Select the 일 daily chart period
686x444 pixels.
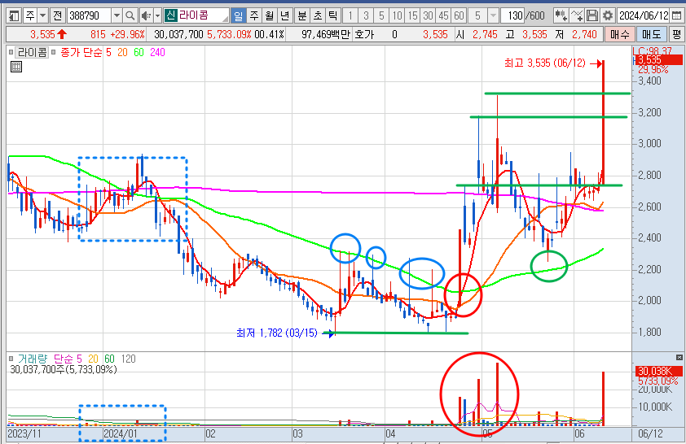[239, 16]
